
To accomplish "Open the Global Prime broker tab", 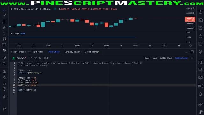I will [92, 52].
